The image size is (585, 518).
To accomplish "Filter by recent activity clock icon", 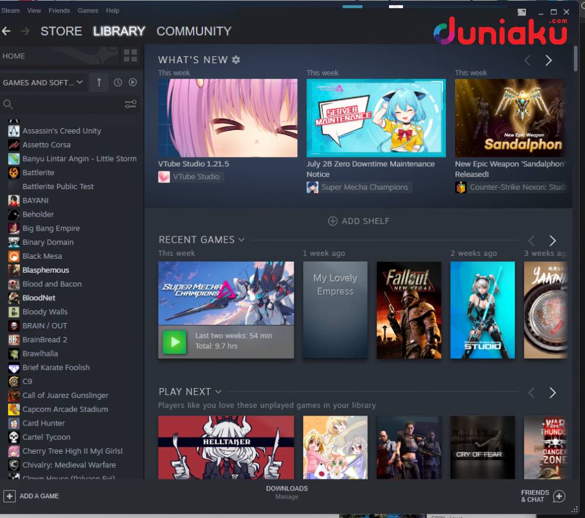I will click(x=118, y=83).
